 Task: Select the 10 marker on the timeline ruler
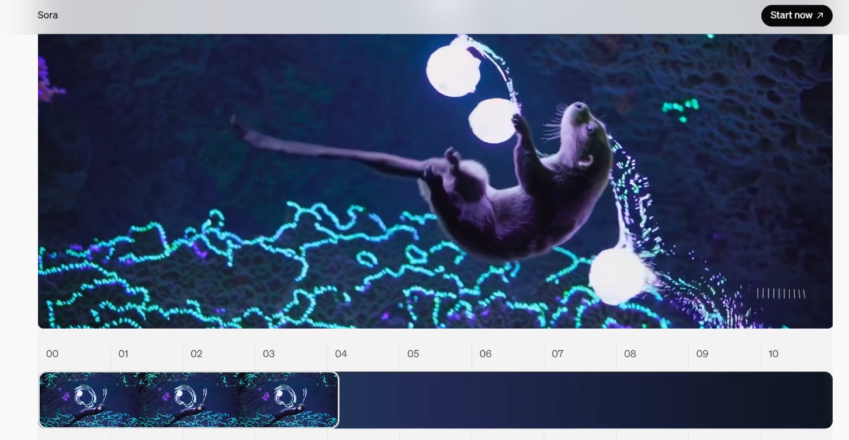coord(774,354)
